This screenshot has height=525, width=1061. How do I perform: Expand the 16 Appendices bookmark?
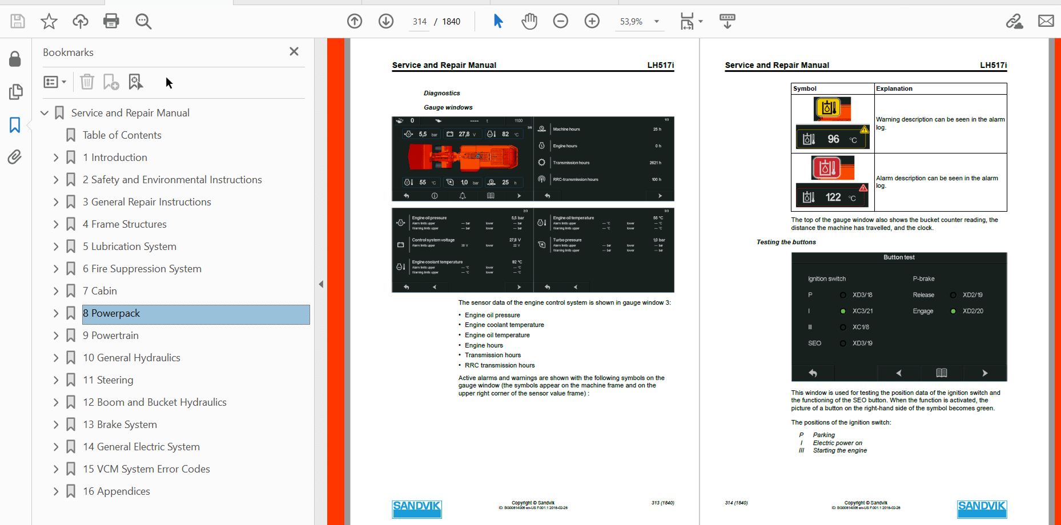click(x=56, y=491)
